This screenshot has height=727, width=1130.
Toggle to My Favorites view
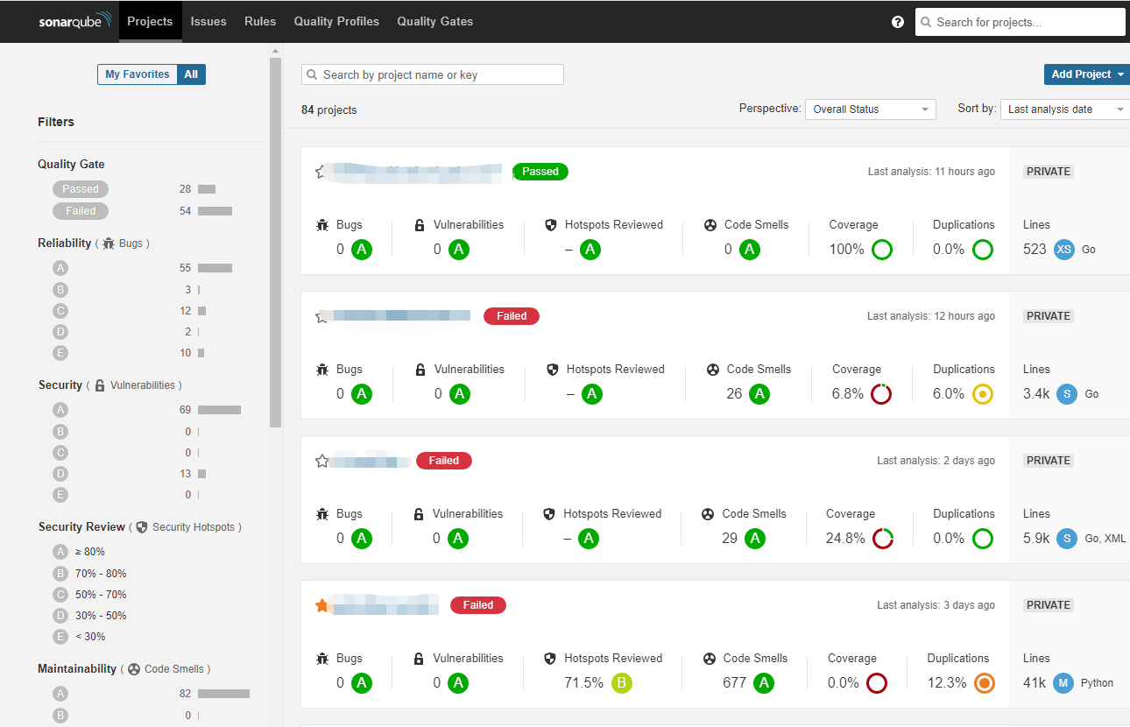point(138,74)
